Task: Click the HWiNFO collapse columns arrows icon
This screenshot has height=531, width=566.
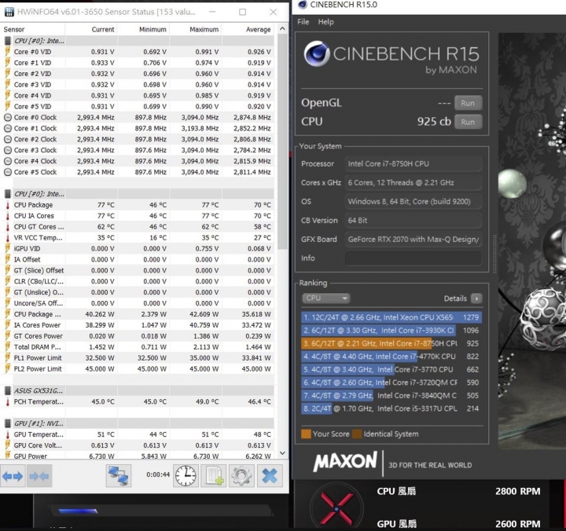Action: (39, 476)
